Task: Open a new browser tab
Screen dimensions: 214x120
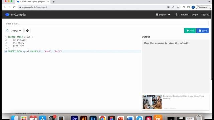Action: click(x=53, y=2)
